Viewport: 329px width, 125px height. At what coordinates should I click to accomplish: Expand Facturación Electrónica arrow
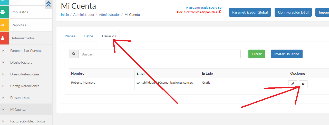[3, 121]
